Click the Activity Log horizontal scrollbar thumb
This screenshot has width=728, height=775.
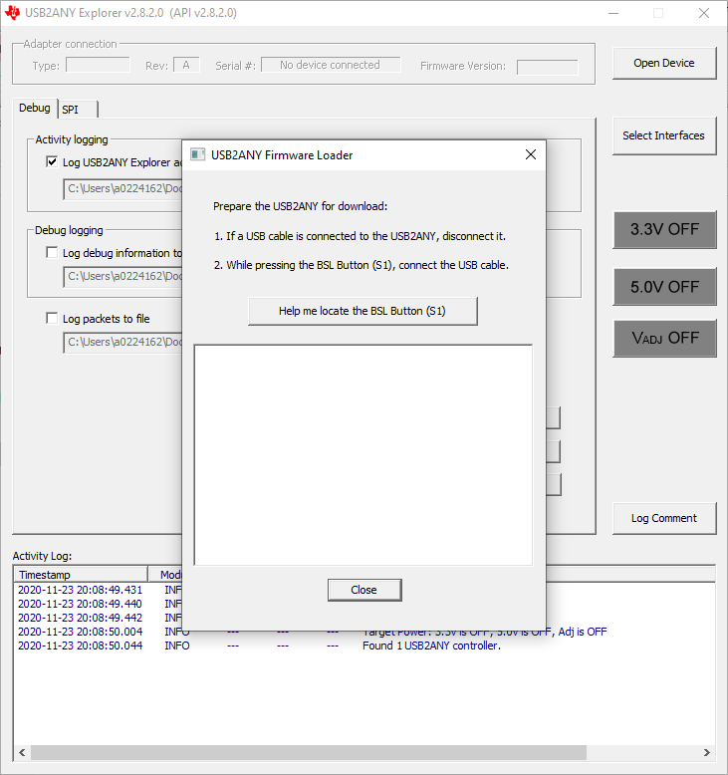[309, 752]
